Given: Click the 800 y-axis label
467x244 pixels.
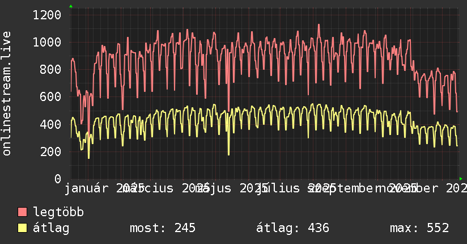Looking at the screenshot, I should click(x=50, y=69).
